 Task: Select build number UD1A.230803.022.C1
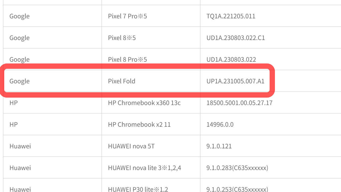click(x=236, y=38)
